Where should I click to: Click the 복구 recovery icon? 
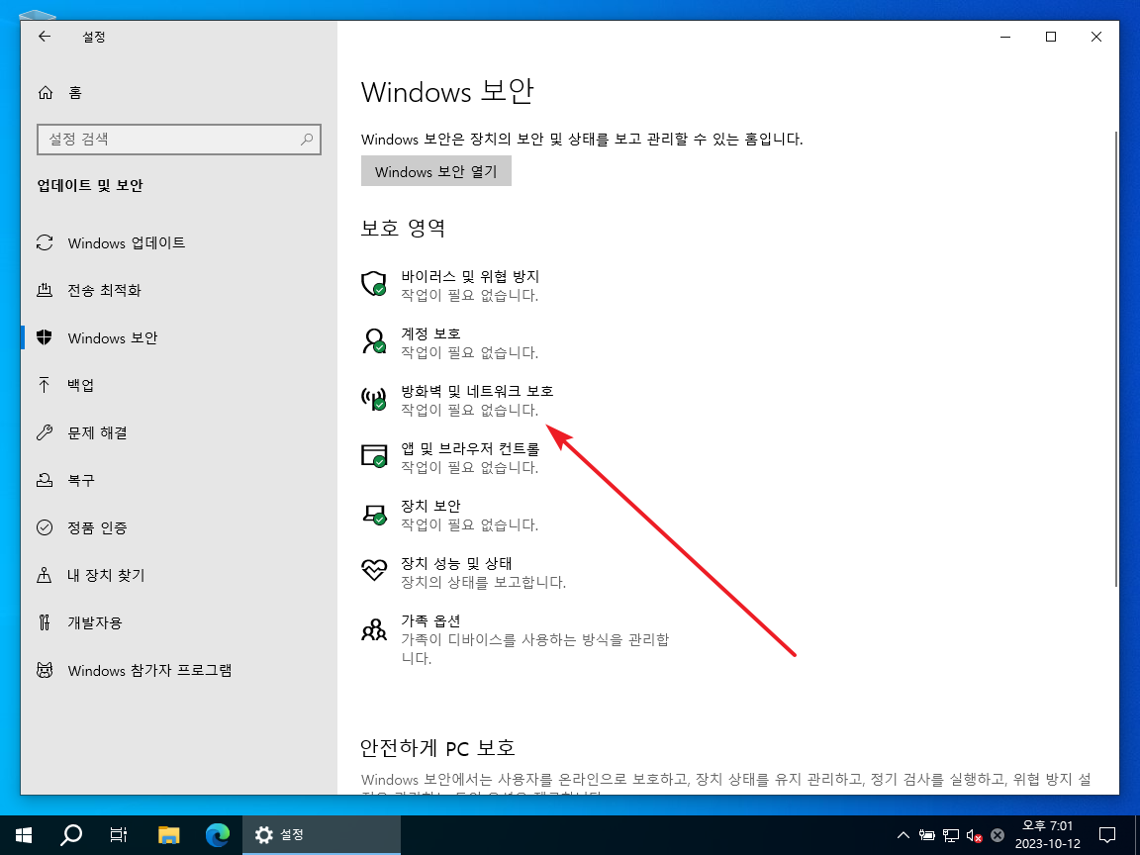pos(45,480)
